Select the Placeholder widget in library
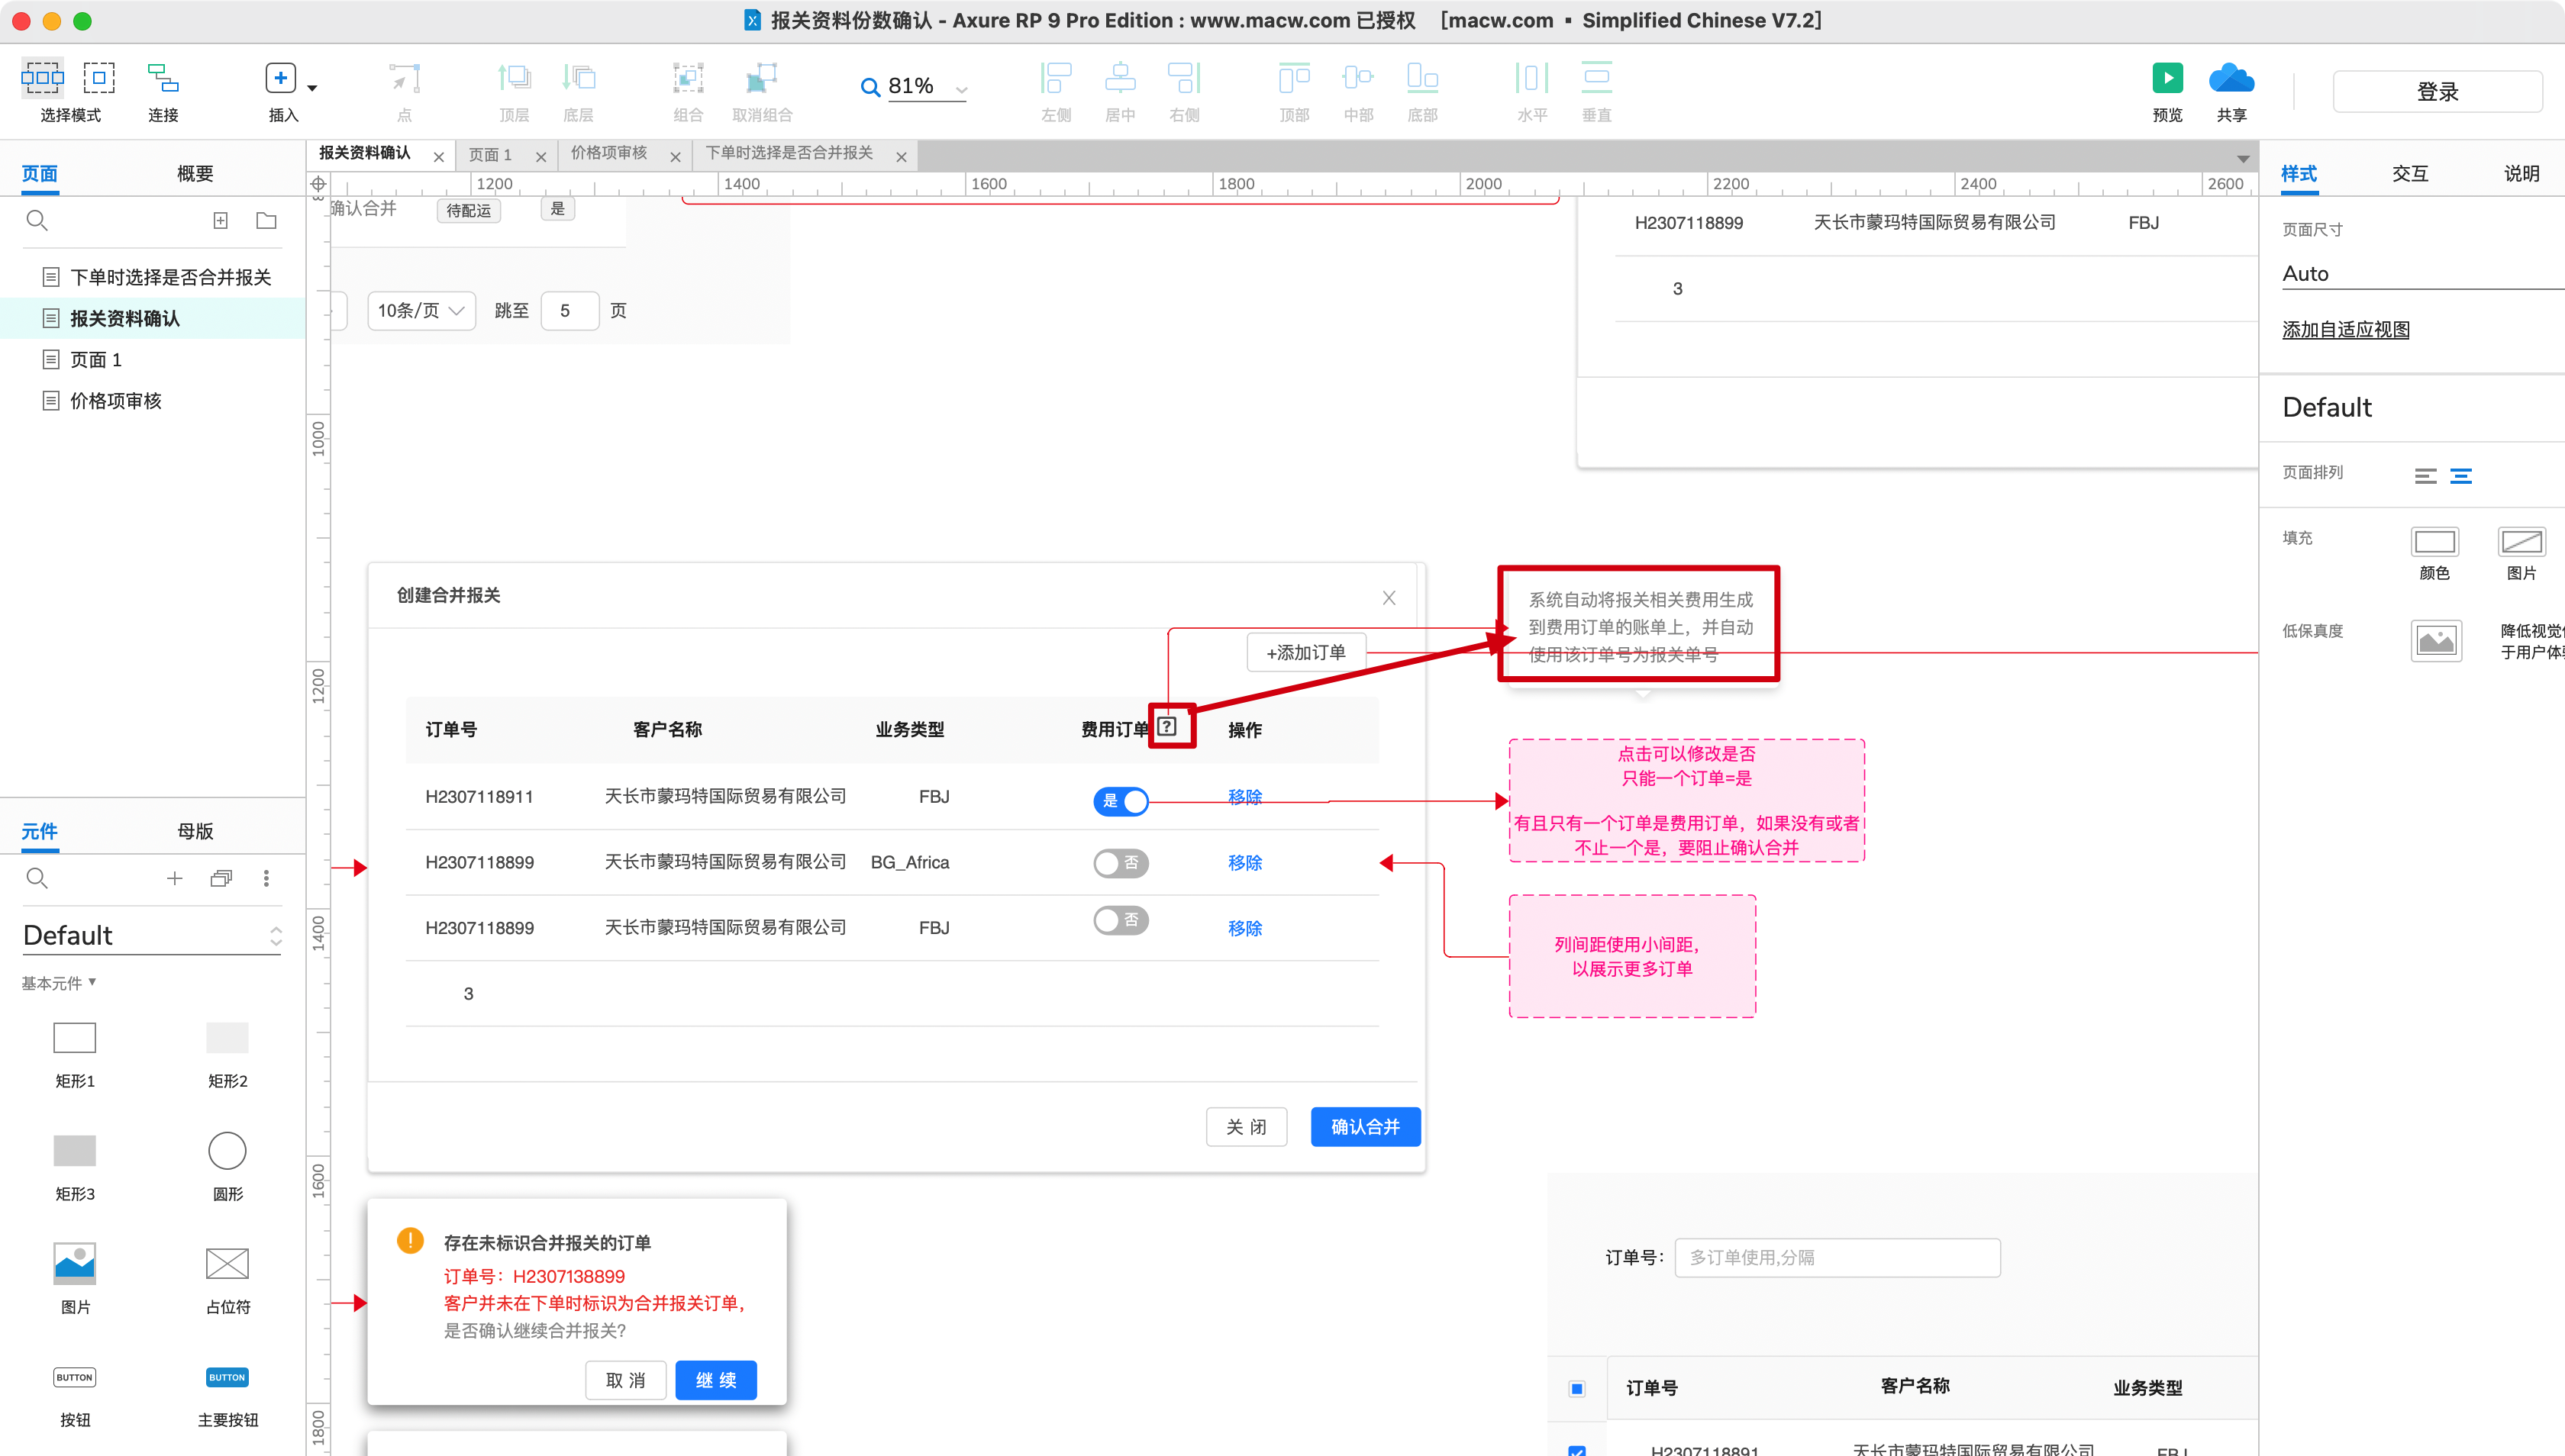This screenshot has width=2565, height=1456. (x=227, y=1263)
